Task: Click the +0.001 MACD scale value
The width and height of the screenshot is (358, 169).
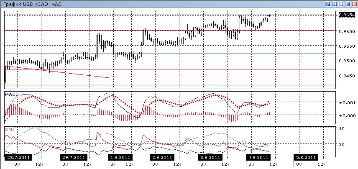Action: [347, 102]
